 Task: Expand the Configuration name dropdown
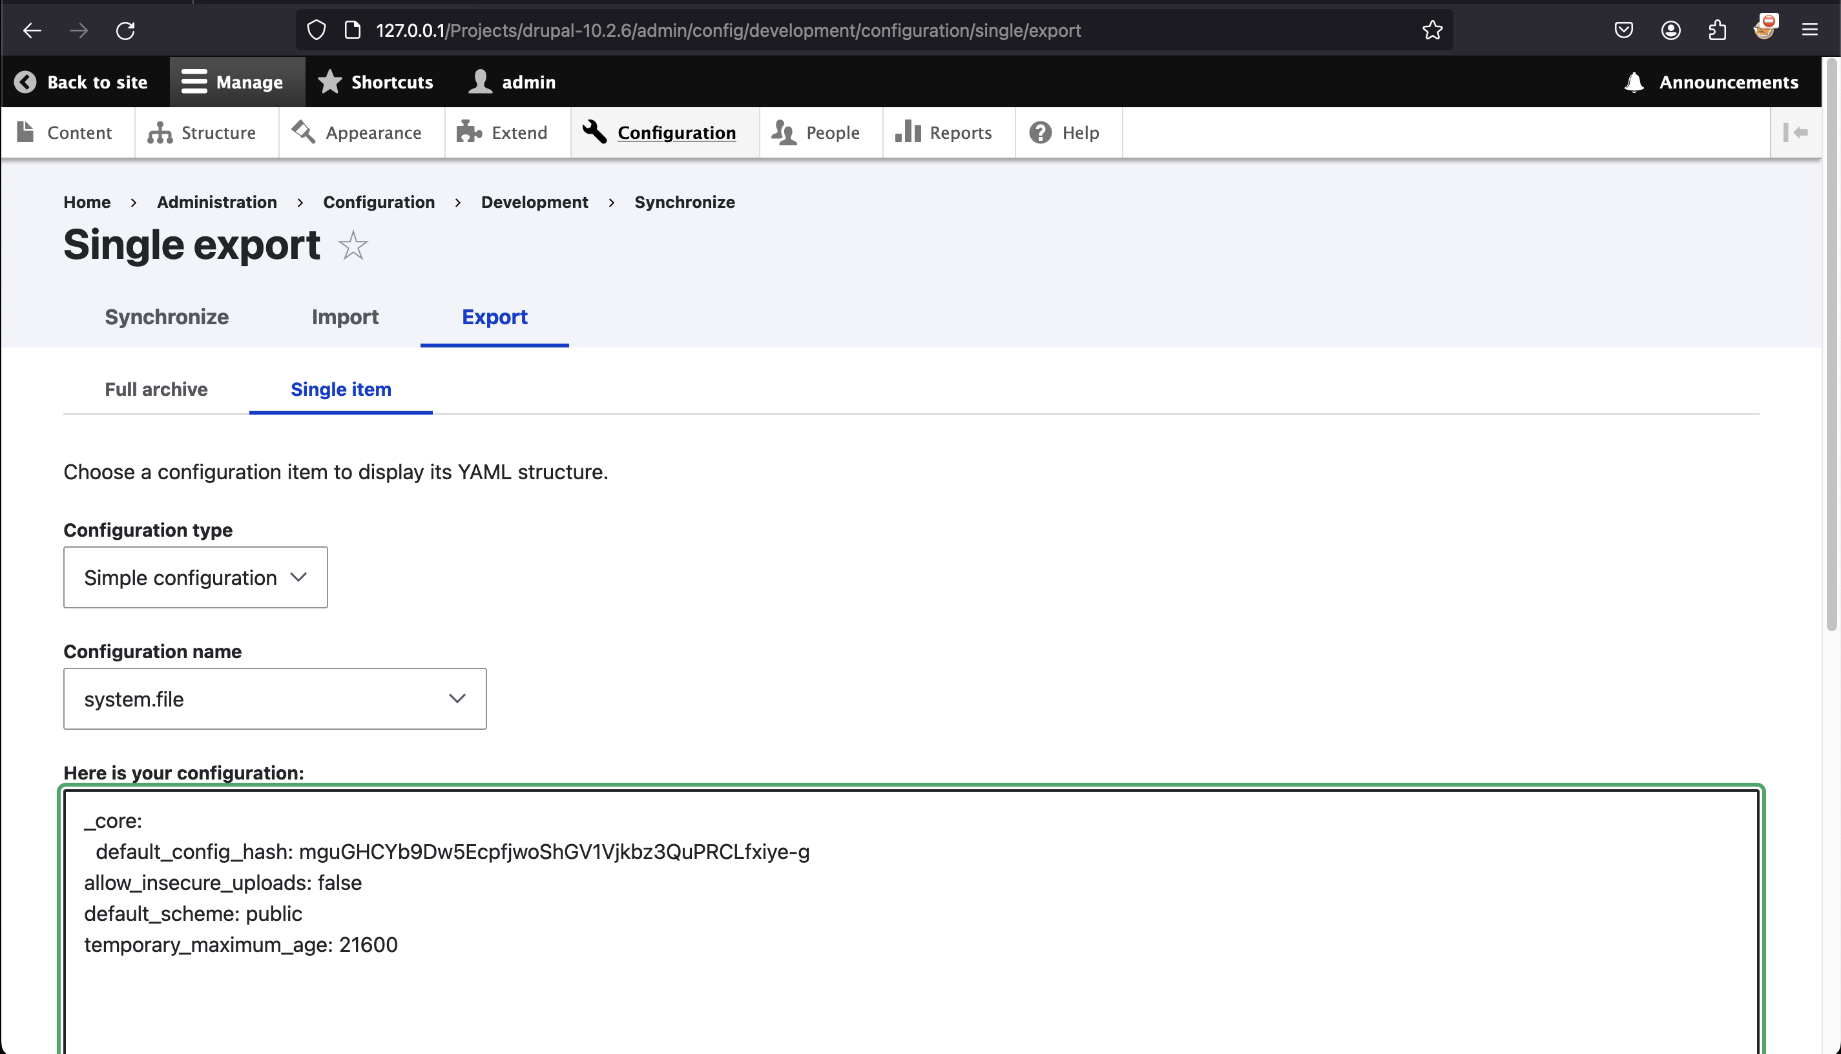point(275,699)
